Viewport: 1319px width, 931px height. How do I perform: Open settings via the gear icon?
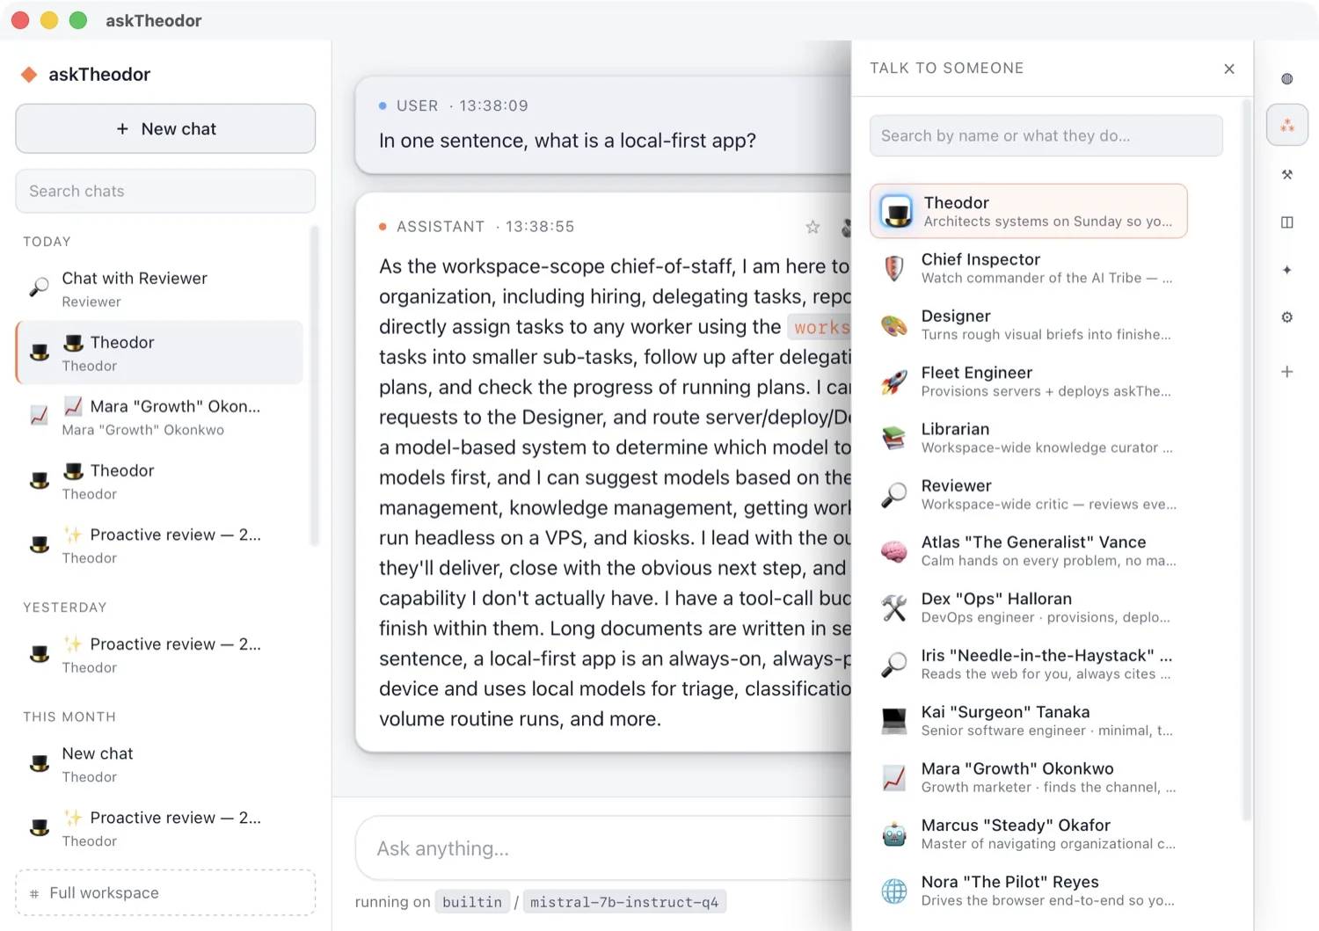pyautogui.click(x=1286, y=317)
